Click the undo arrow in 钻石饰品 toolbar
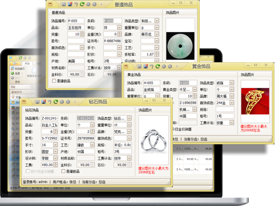The image size is (275, 206). click(x=50, y=102)
